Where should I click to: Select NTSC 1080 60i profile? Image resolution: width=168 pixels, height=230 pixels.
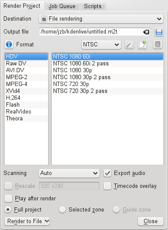pos(108,56)
